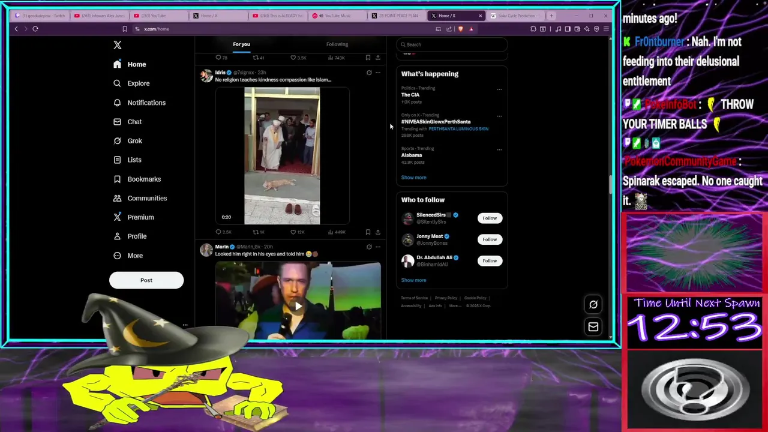The image size is (768, 432).
Task: Open Grok from the sidebar
Action: click(x=128, y=141)
